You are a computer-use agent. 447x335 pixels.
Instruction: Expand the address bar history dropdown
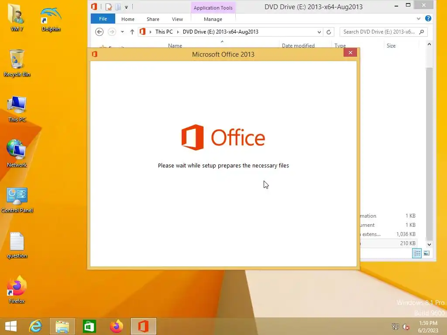tap(319, 32)
